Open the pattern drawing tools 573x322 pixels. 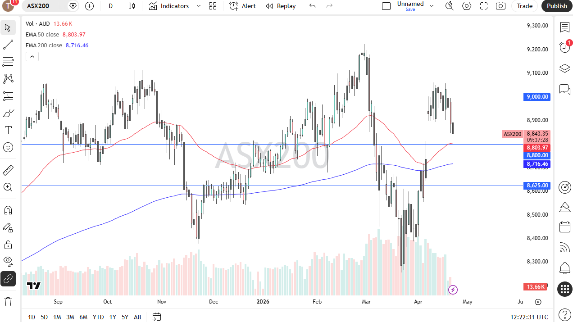(x=8, y=79)
